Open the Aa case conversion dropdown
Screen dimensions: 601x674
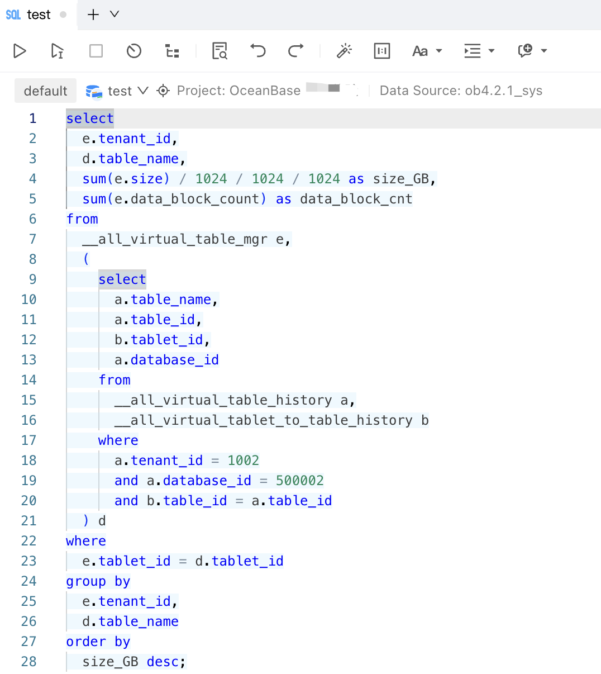point(427,51)
